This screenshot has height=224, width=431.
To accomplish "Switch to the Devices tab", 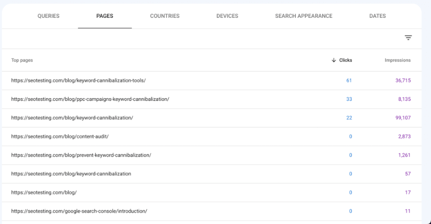I will click(227, 16).
